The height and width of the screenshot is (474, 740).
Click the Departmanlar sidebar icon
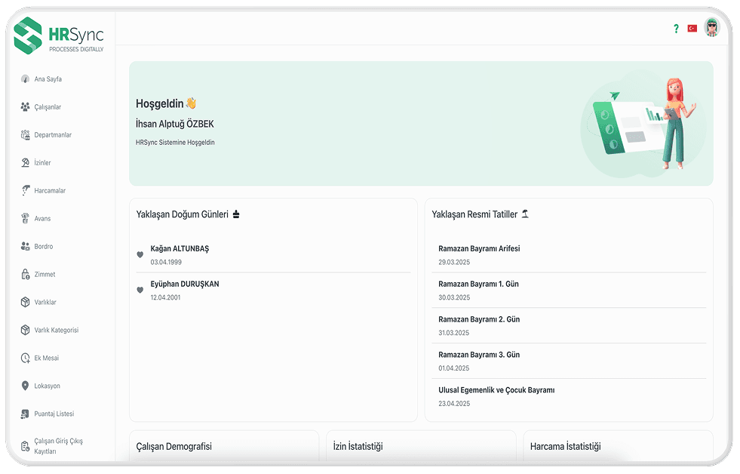[x=25, y=135]
